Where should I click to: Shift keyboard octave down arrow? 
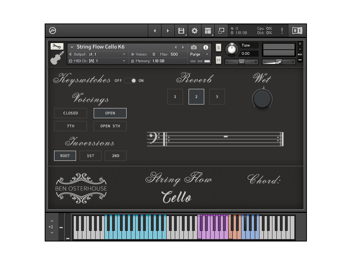click(52, 233)
